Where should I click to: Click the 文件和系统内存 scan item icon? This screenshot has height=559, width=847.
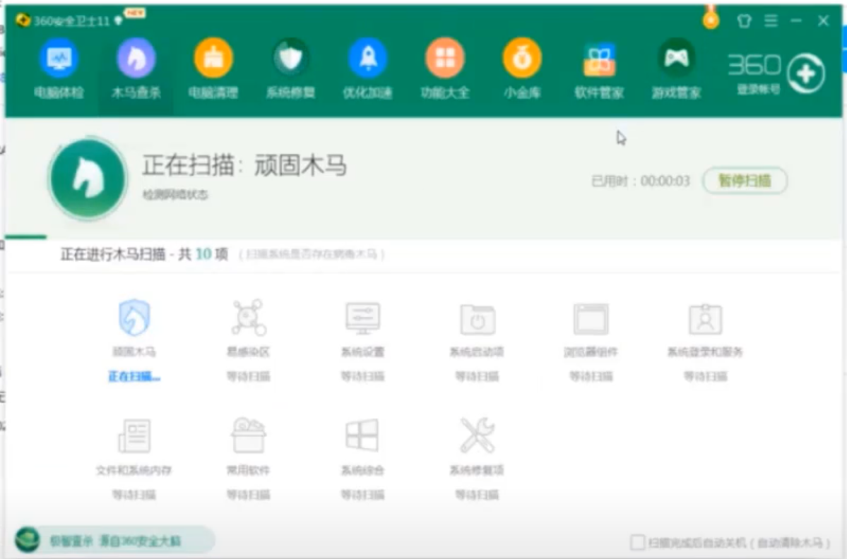point(134,435)
